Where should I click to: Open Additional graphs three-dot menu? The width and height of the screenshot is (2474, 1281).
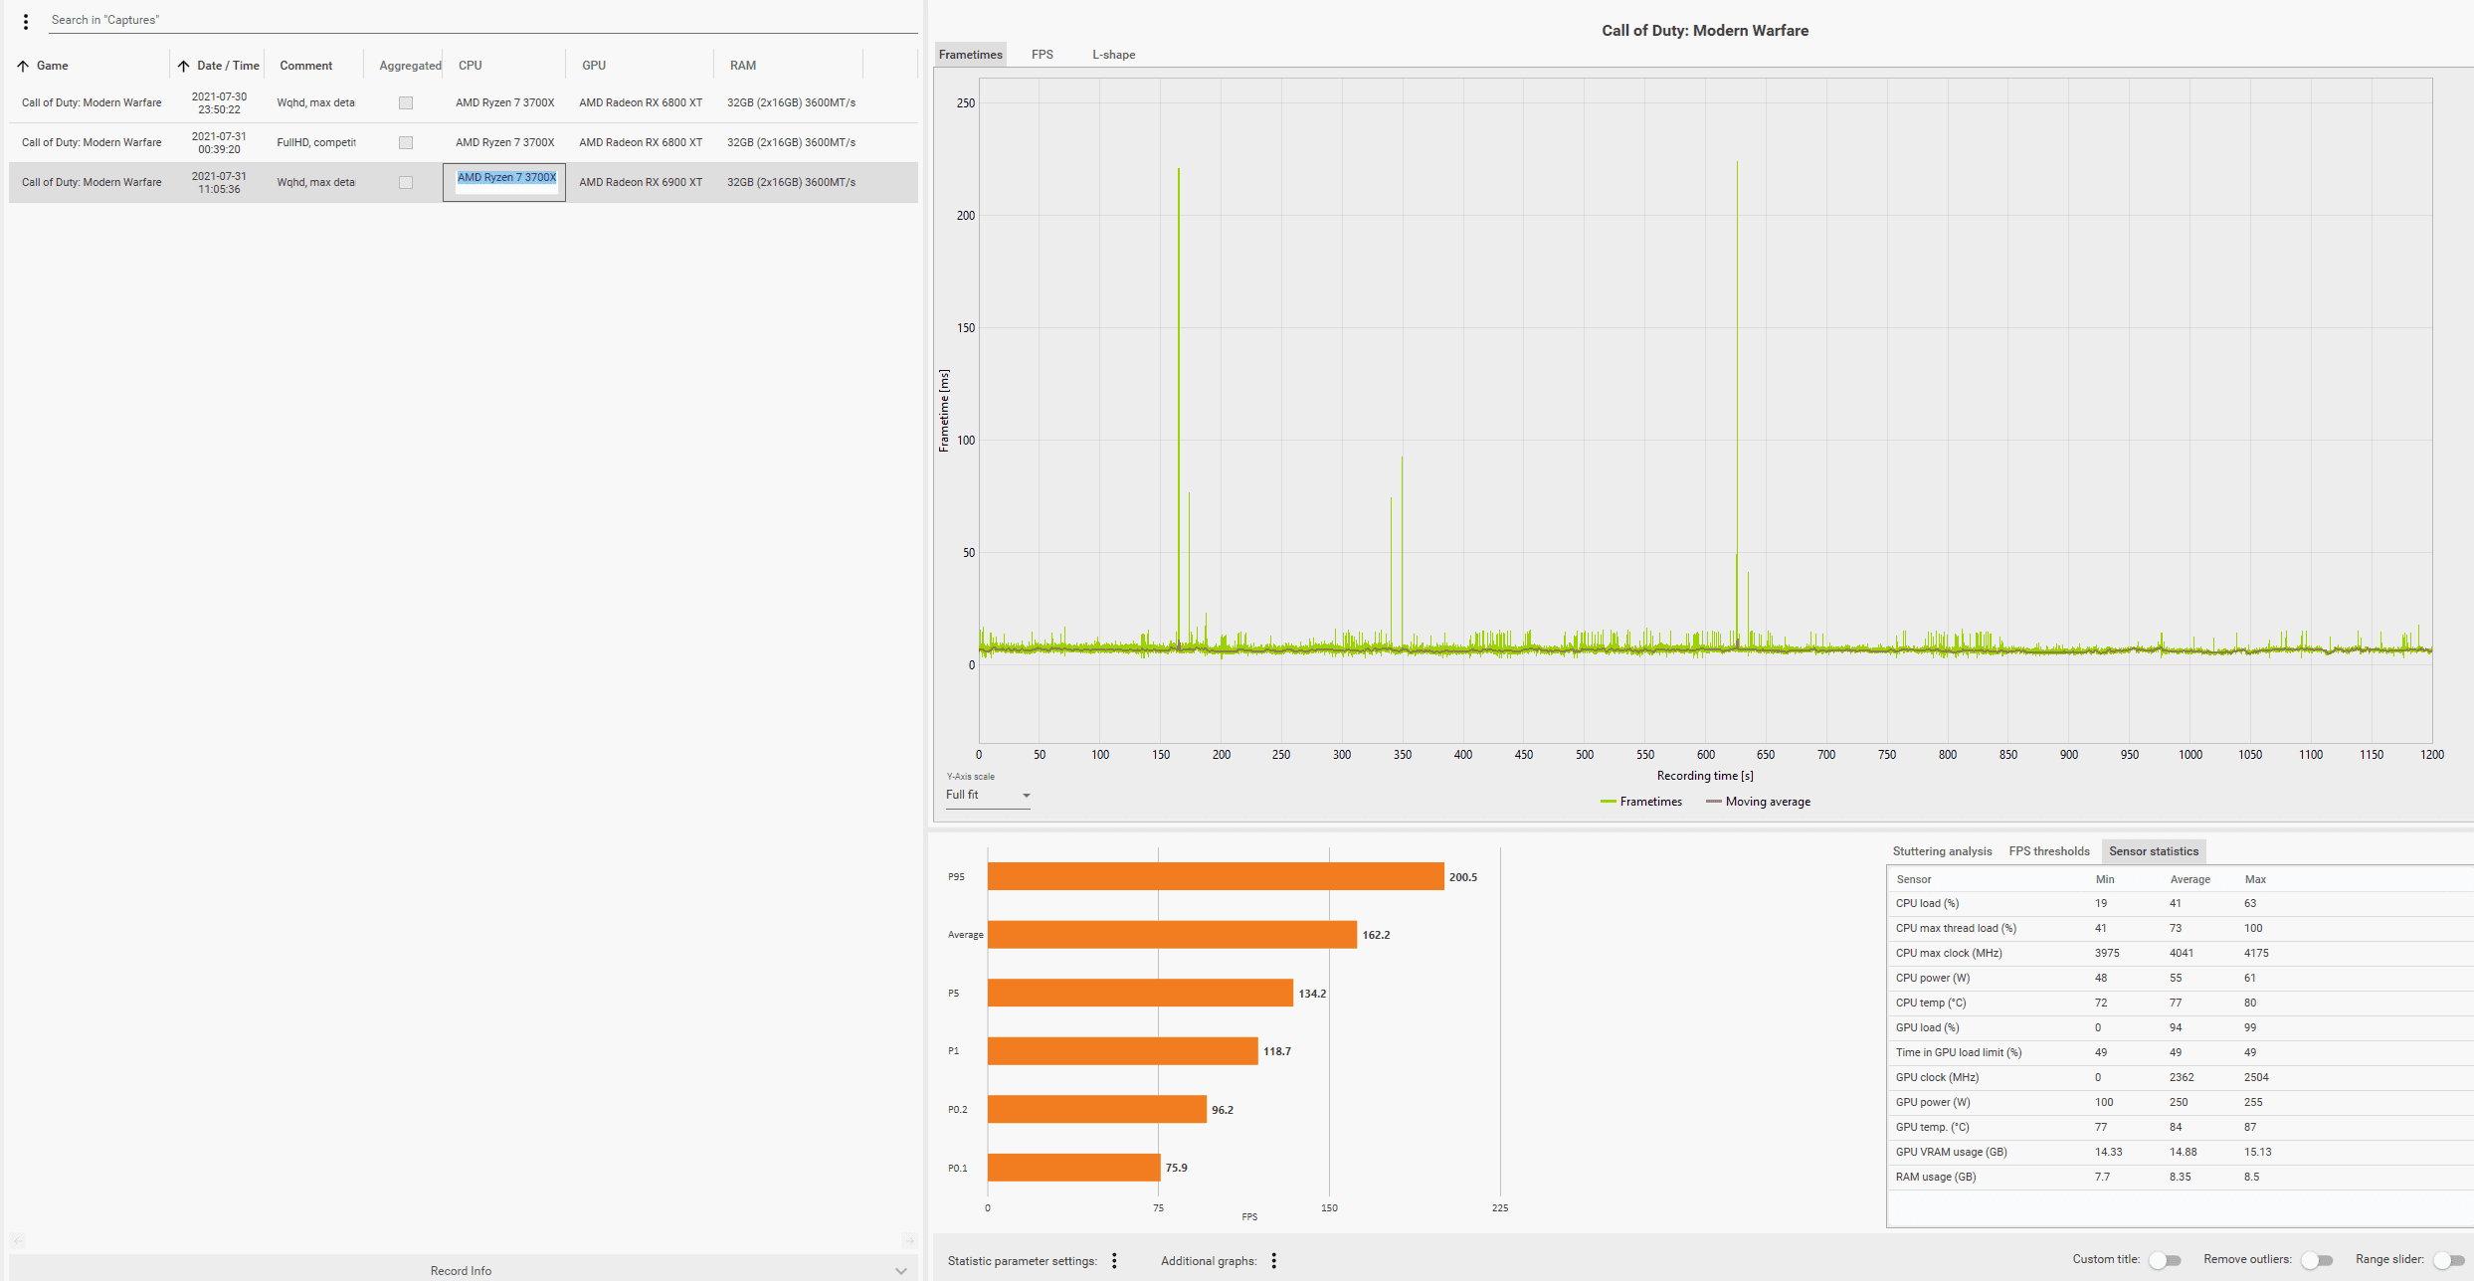(x=1273, y=1261)
